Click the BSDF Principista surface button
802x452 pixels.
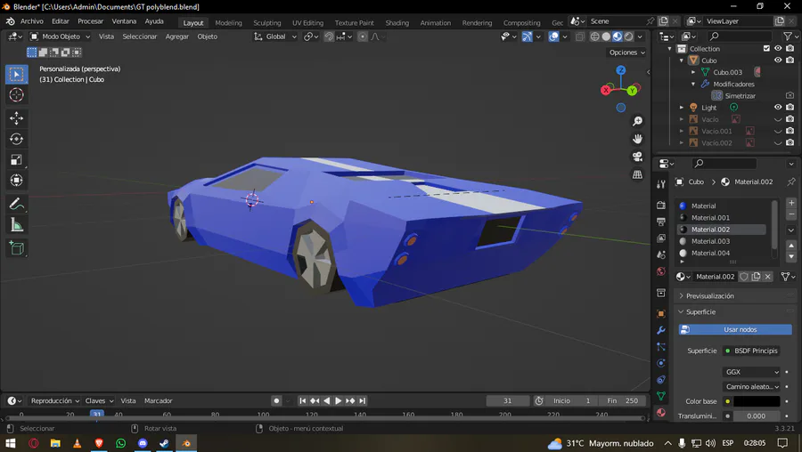pyautogui.click(x=751, y=351)
